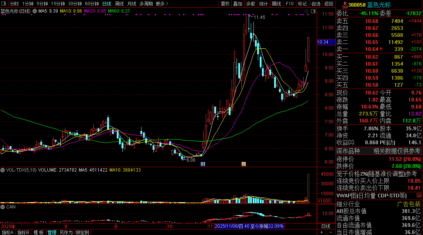Toggle the left sidebar panel icon
The height and width of the screenshot is (235, 423).
tap(4, 4)
